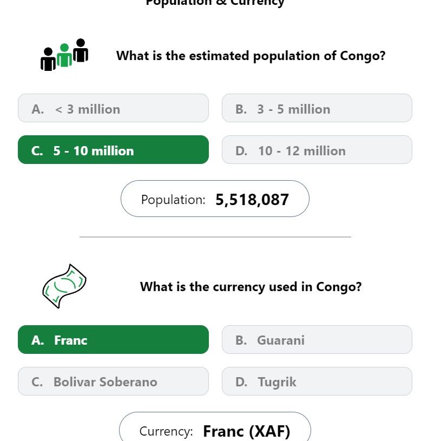The image size is (428, 441).
Task: Click the 'Population & Currency' section heading
Action: pos(215,3)
